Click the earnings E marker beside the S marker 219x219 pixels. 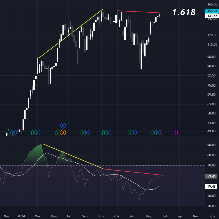tap(58, 132)
